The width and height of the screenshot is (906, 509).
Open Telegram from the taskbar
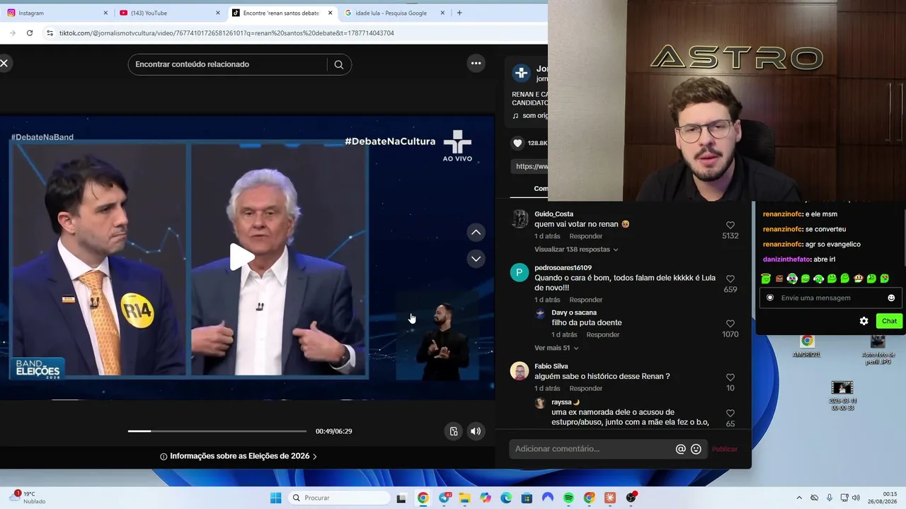(445, 498)
